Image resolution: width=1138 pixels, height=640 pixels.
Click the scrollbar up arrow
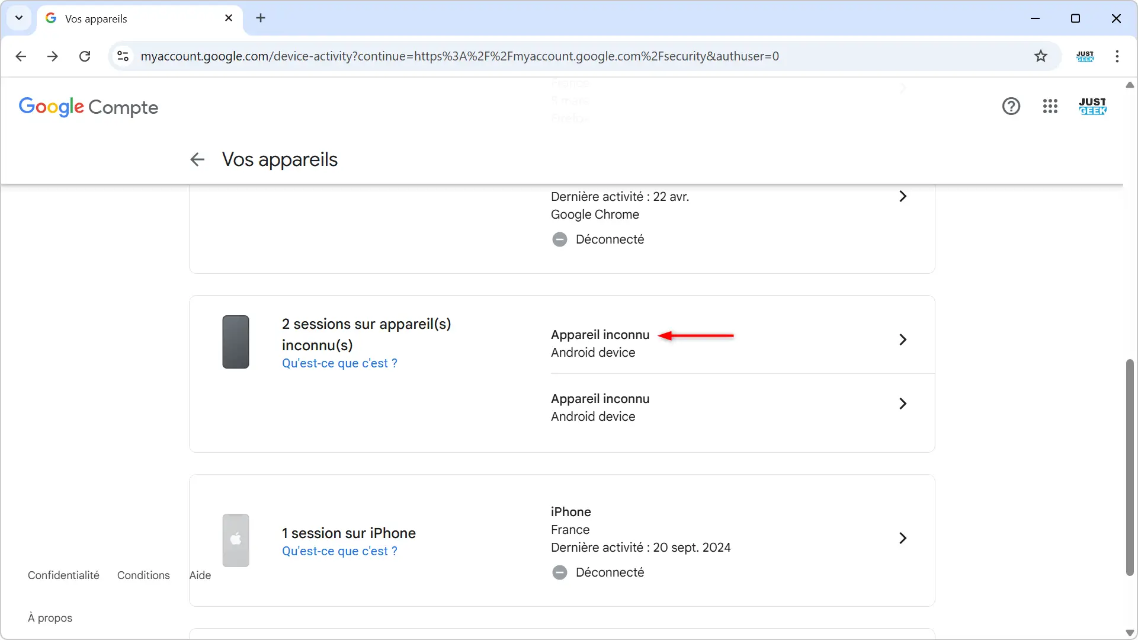(1130, 85)
